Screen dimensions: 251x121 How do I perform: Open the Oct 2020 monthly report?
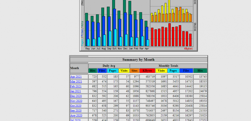coord(76,106)
